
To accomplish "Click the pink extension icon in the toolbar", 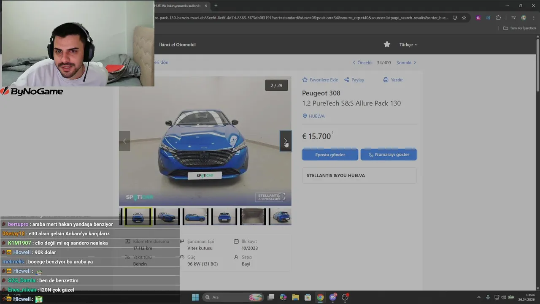I will 478,18.
